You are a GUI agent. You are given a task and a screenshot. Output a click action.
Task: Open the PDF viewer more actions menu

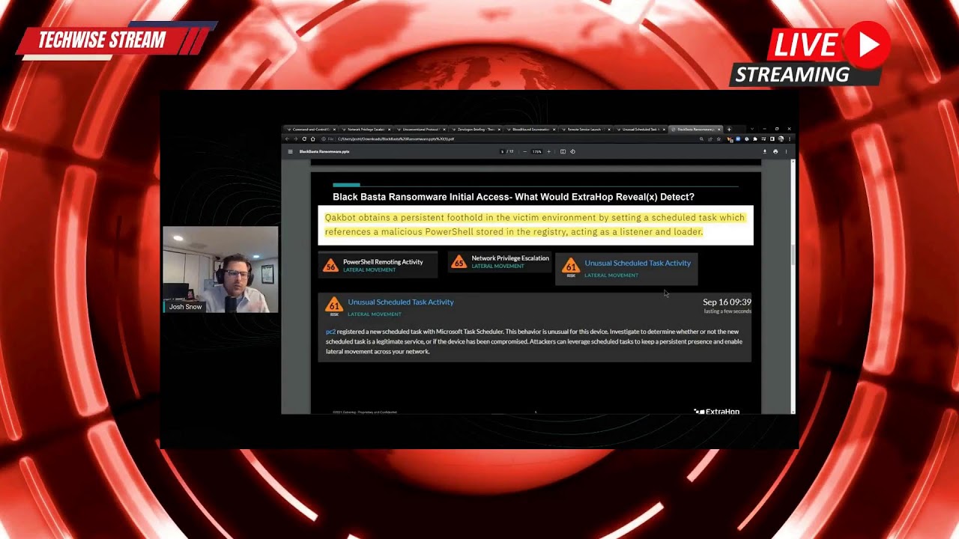785,151
